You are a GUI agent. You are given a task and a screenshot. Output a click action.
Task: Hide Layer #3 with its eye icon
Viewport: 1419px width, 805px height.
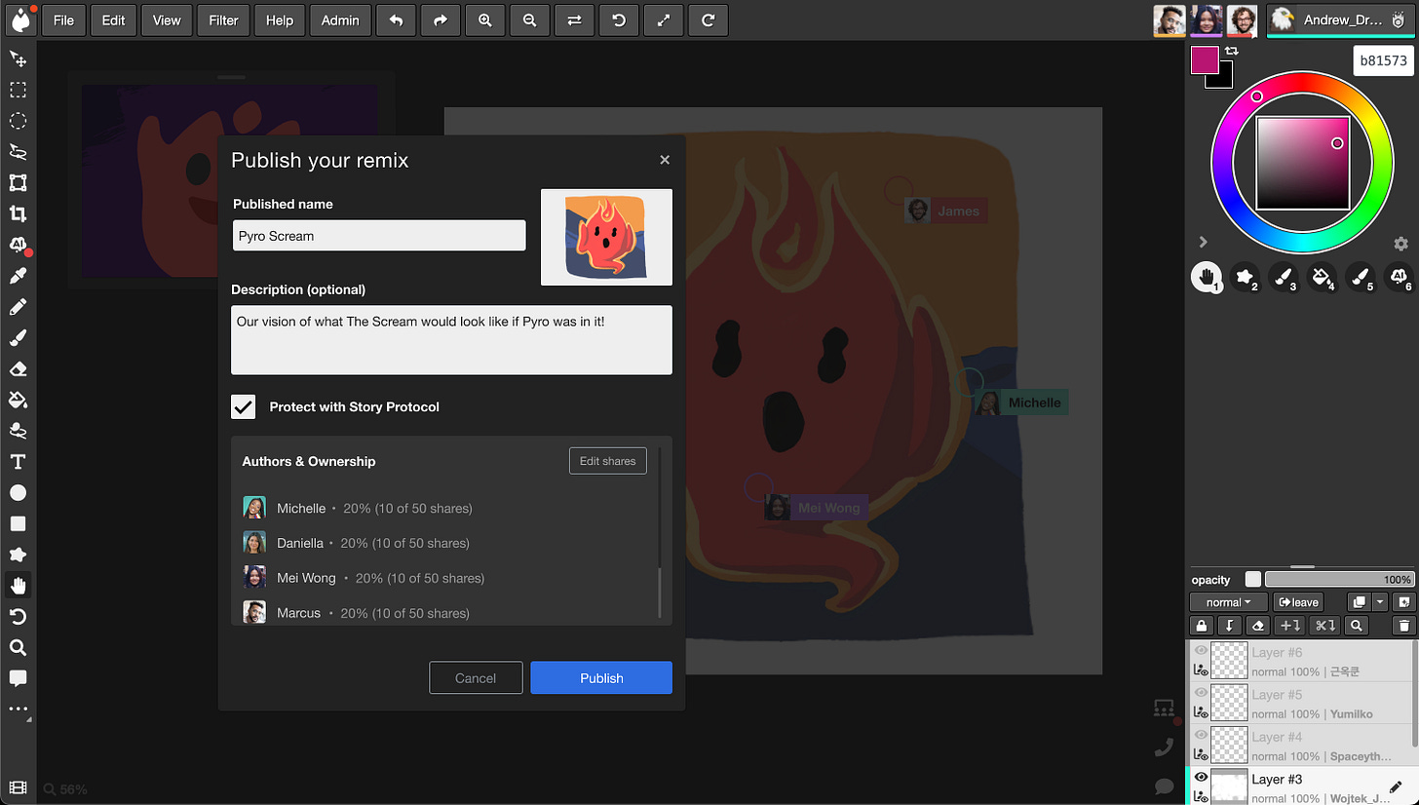pos(1201,778)
